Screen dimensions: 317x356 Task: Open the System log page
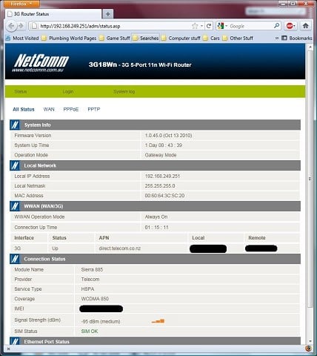click(x=124, y=91)
